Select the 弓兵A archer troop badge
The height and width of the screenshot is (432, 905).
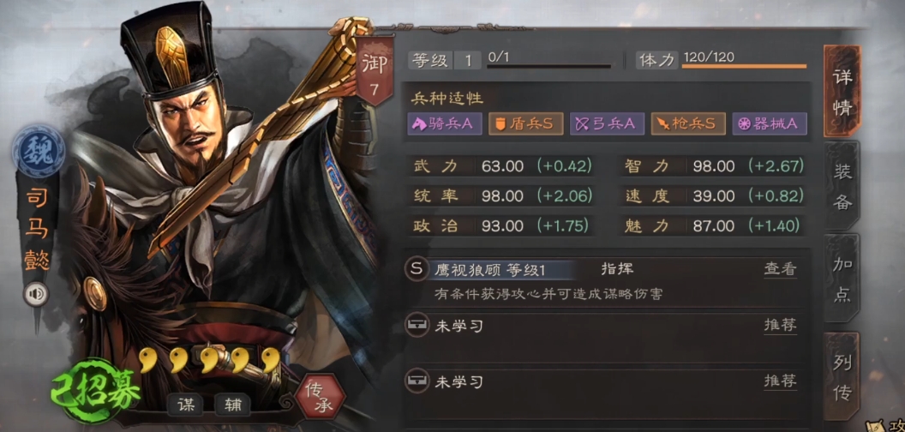tap(607, 123)
